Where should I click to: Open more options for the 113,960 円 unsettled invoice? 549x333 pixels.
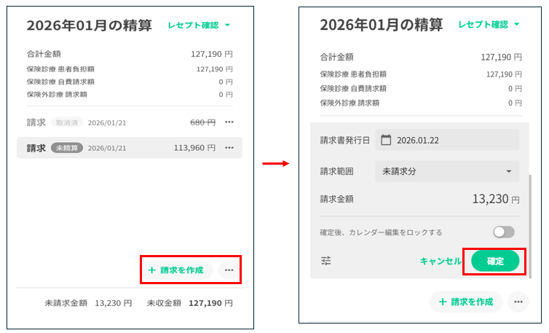229,148
